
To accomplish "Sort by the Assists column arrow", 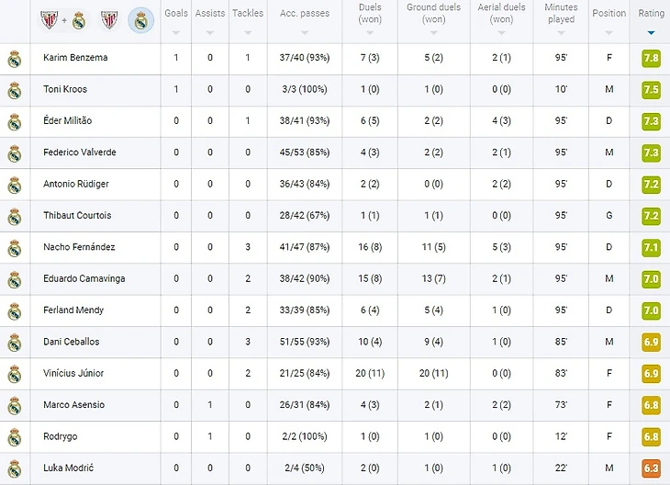I will point(210,33).
